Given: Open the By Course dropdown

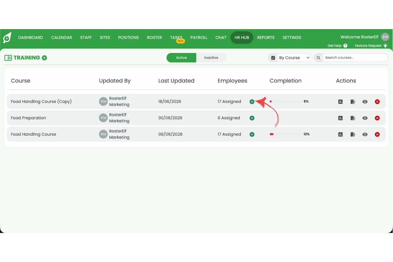Looking at the screenshot, I should click(x=294, y=58).
